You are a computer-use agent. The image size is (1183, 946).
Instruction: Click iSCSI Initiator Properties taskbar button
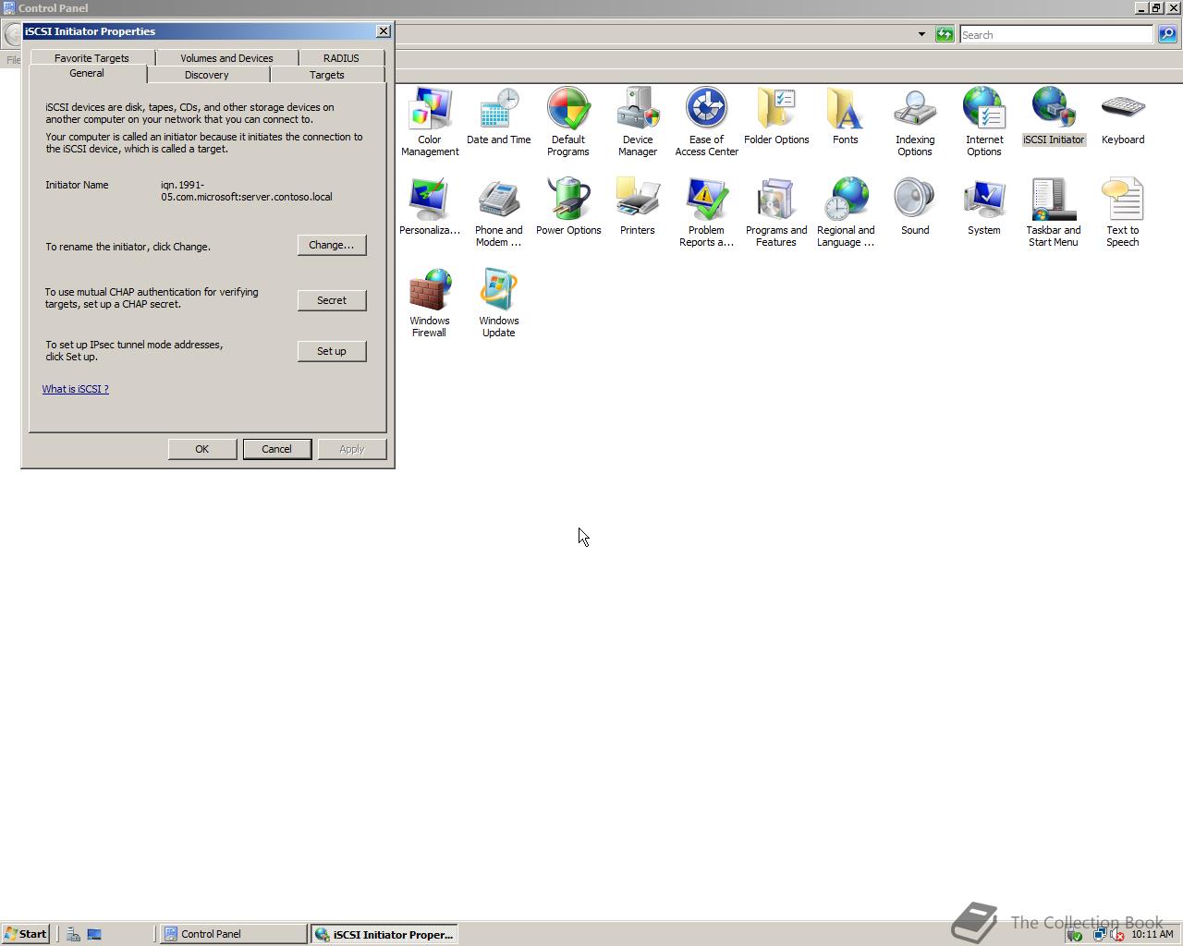tap(384, 934)
